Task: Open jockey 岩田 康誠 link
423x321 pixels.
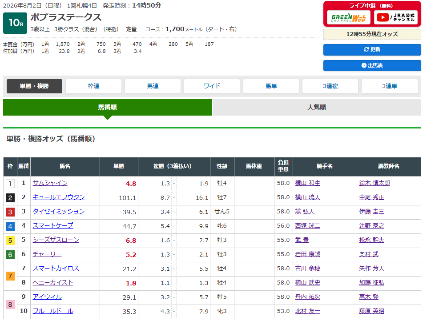Action: [307, 254]
